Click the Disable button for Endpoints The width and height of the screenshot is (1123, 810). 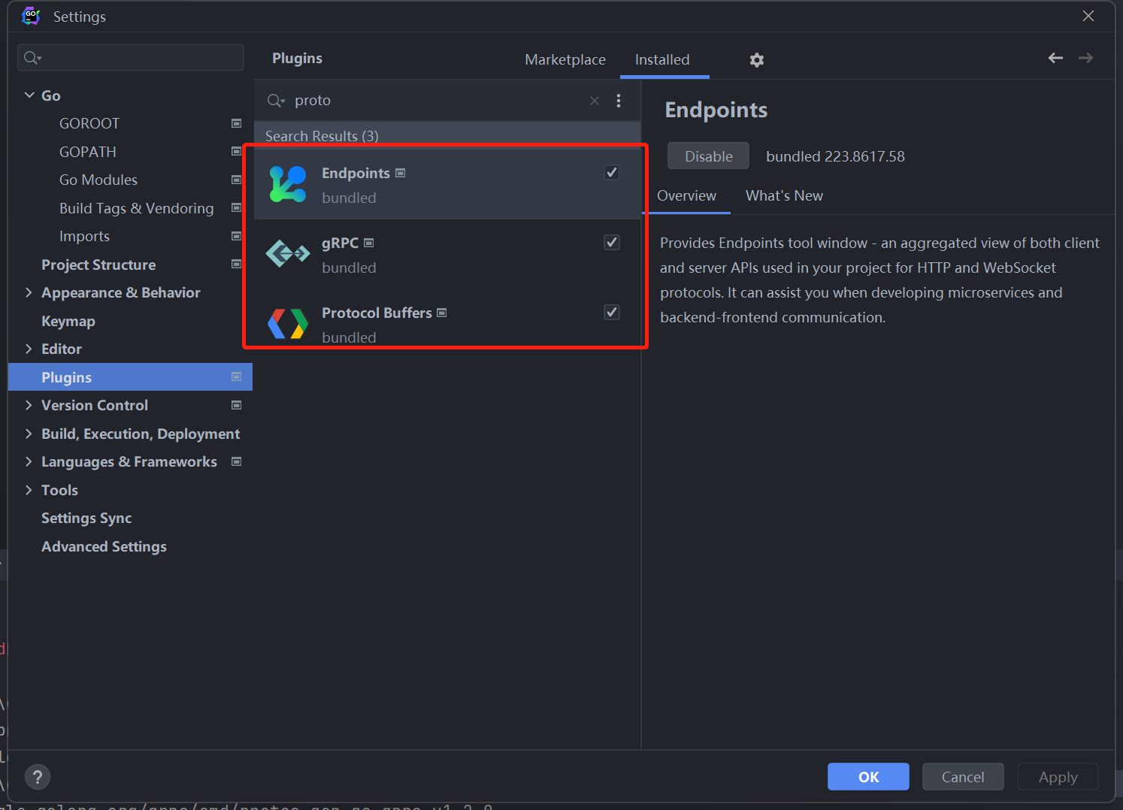[x=707, y=156]
